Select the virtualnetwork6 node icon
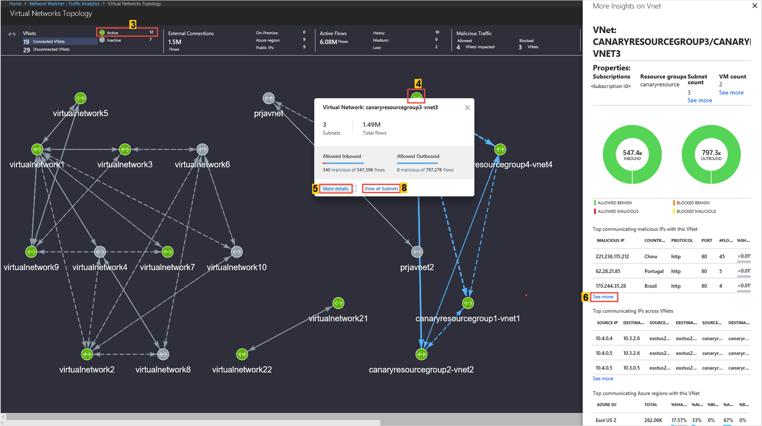 (x=202, y=150)
